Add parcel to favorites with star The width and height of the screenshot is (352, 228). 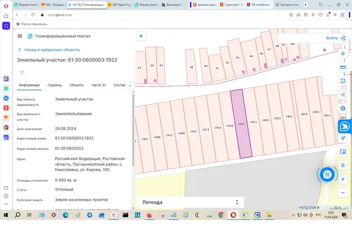pos(22,72)
